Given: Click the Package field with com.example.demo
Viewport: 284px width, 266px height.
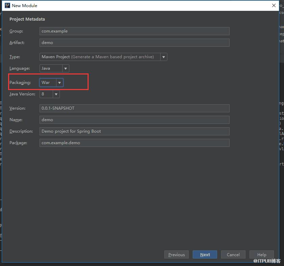Looking at the screenshot, I should pyautogui.click(x=135, y=143).
